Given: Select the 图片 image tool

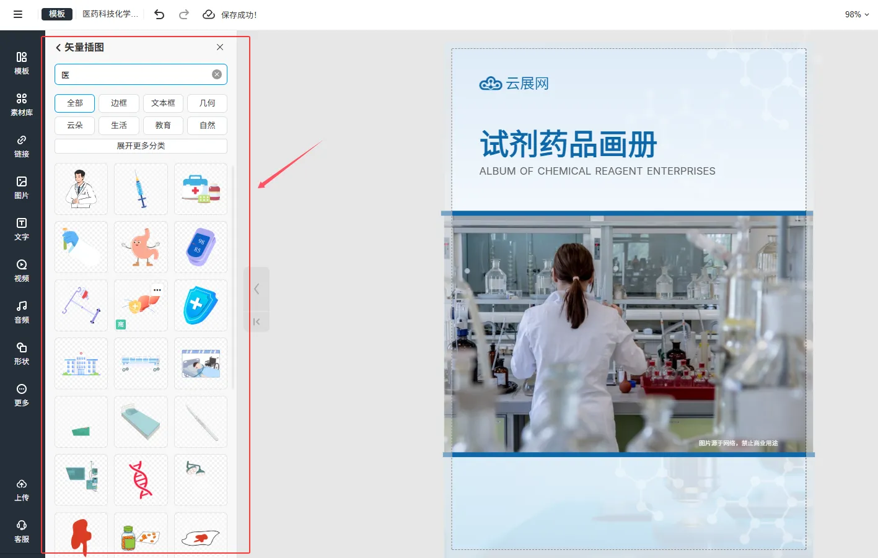Looking at the screenshot, I should click(22, 187).
